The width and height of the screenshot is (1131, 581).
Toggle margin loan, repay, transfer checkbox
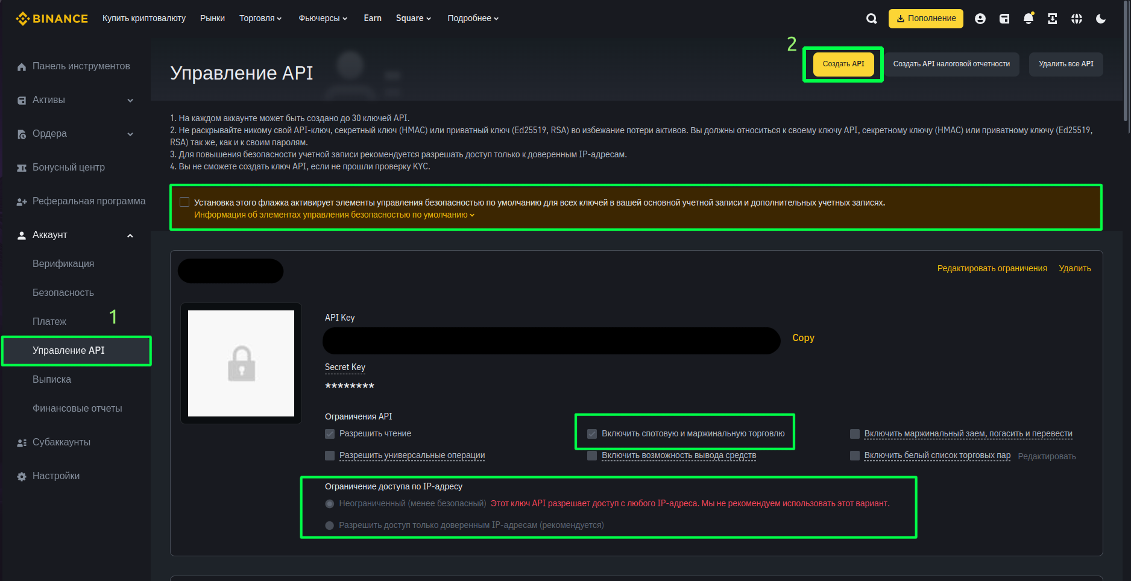pos(855,434)
